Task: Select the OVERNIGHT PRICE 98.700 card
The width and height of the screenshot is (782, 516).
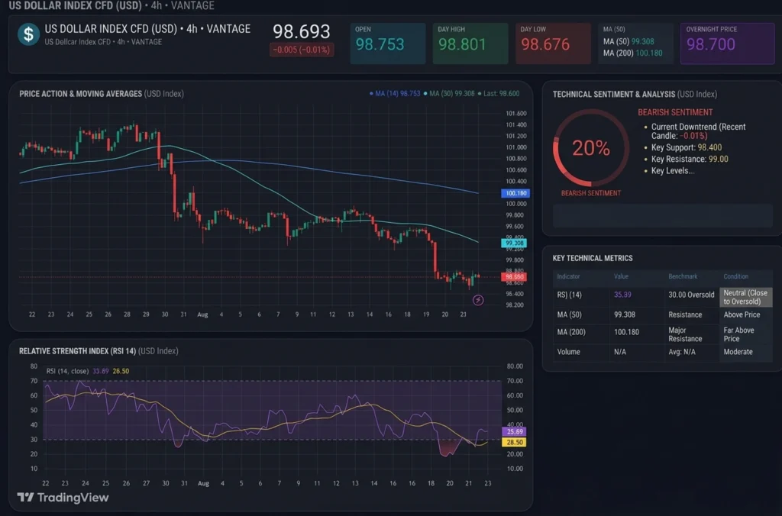Action: click(727, 44)
